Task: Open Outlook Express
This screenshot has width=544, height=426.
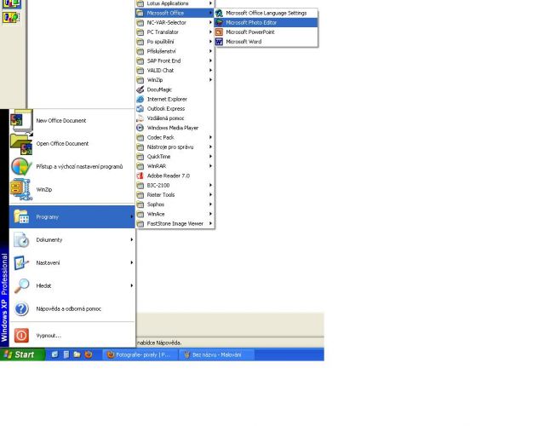Action: 175,109
